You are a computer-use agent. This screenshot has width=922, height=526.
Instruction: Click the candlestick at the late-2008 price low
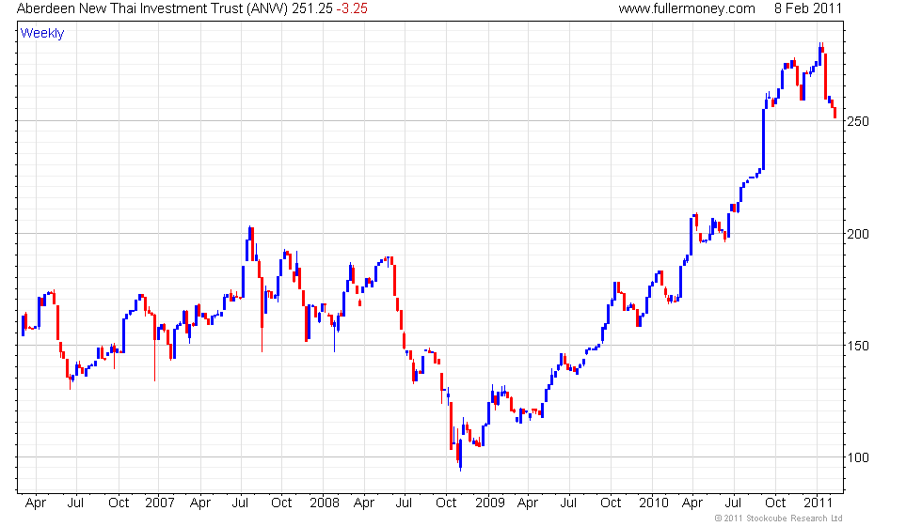pyautogui.click(x=460, y=454)
